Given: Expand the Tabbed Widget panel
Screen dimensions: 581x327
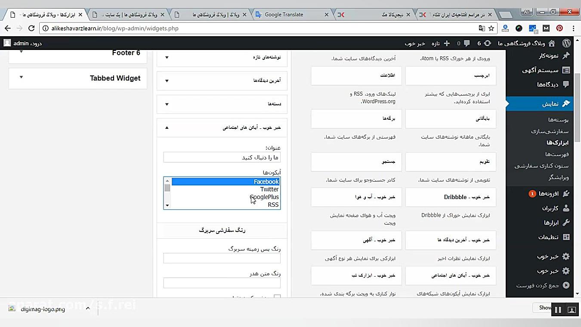Looking at the screenshot, I should pos(21,78).
